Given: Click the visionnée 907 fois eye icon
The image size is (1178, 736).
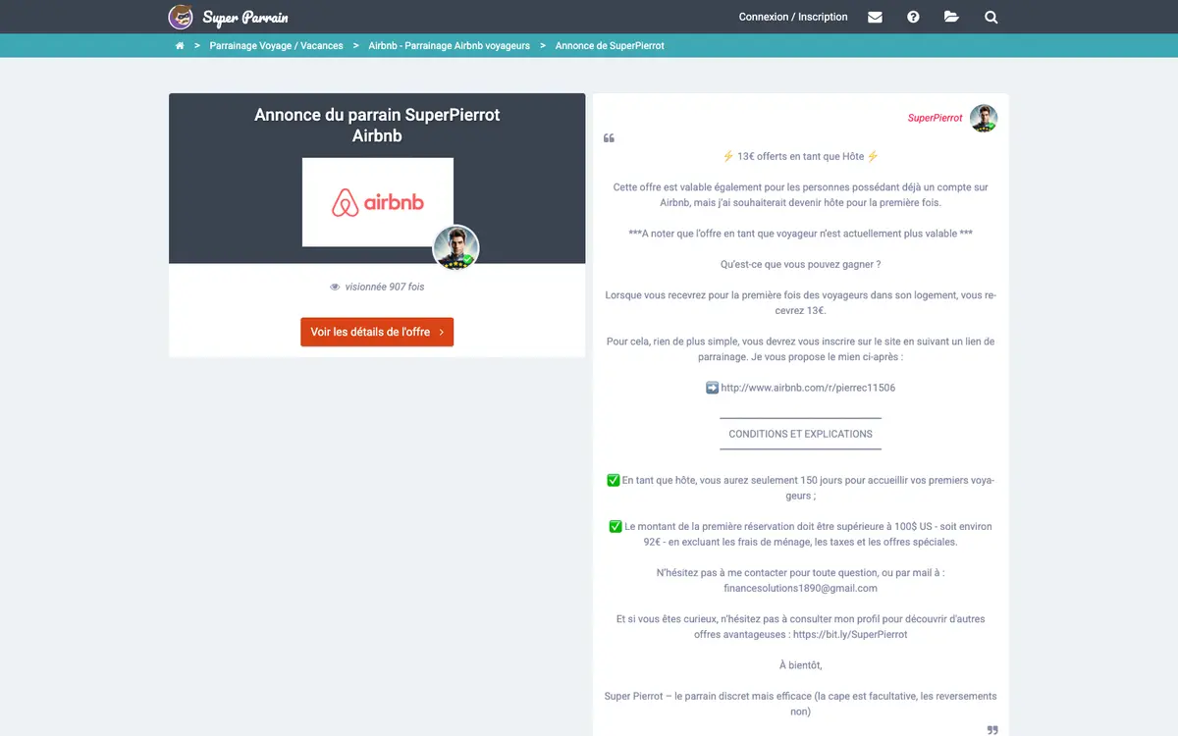Looking at the screenshot, I should [335, 288].
